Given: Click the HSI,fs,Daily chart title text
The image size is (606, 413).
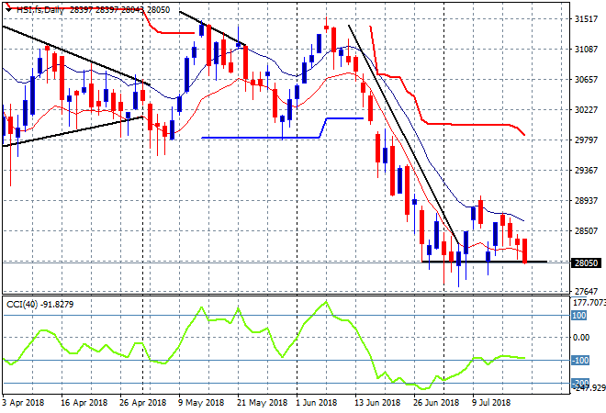Looking at the screenshot, I should click(x=39, y=10).
